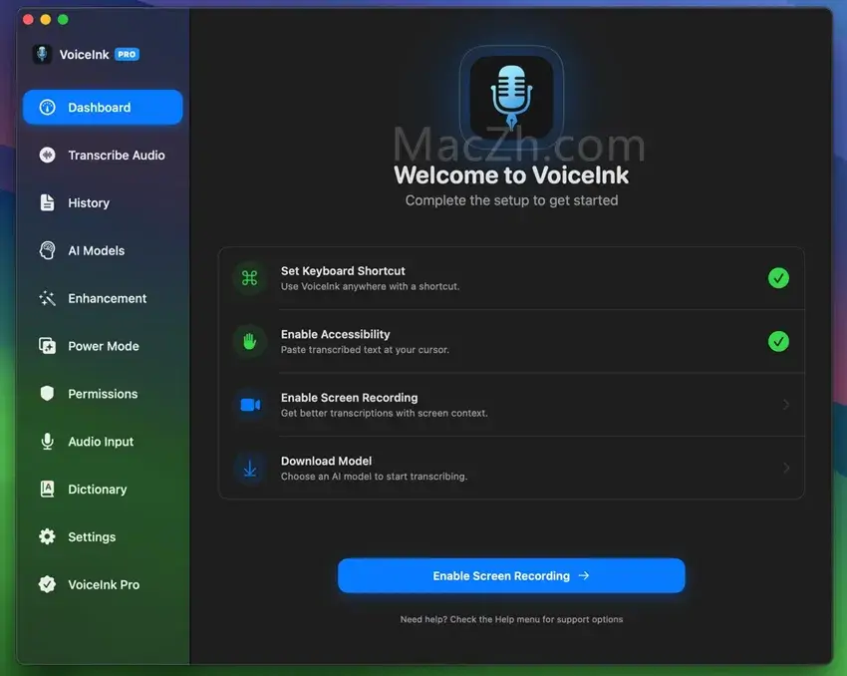Viewport: 847px width, 676px height.
Task: Open the Dictionary section
Action: tap(103, 489)
